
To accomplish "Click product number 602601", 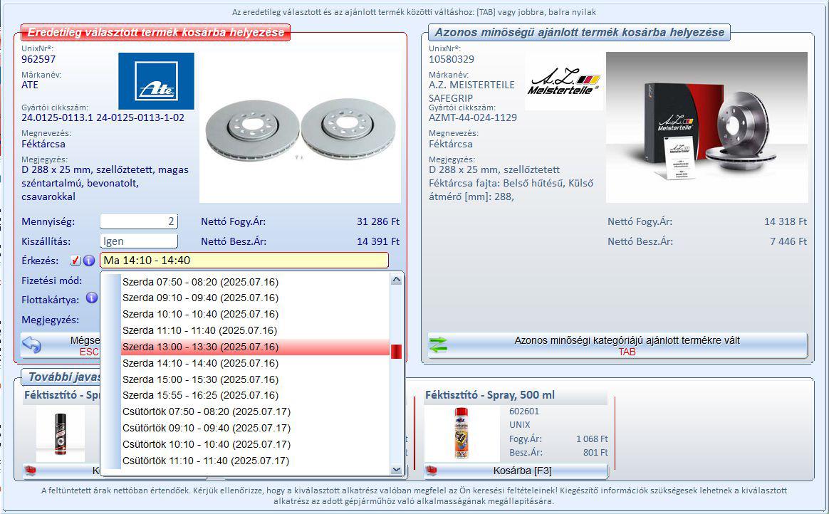I will pyautogui.click(x=524, y=411).
